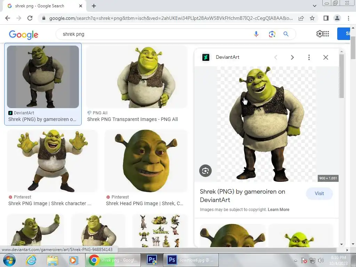Click the site padlock icon in address bar
This screenshot has width=356, height=267.
tap(44, 18)
